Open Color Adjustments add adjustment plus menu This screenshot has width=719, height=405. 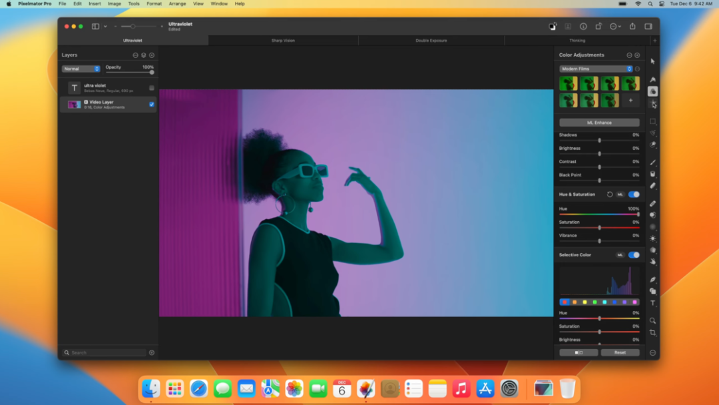(x=637, y=55)
